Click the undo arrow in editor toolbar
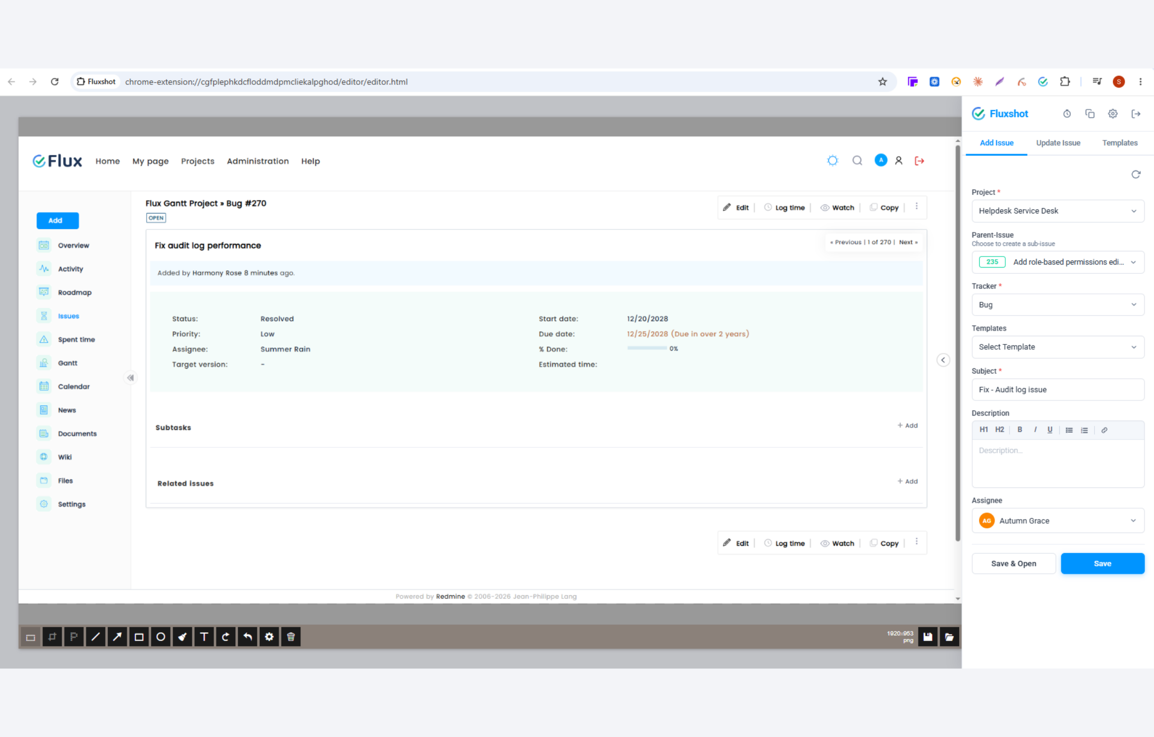 coord(247,637)
